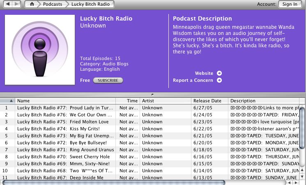Click the podcast artwork thumbnail
Viewport: 306px width, 185px height.
point(40,50)
